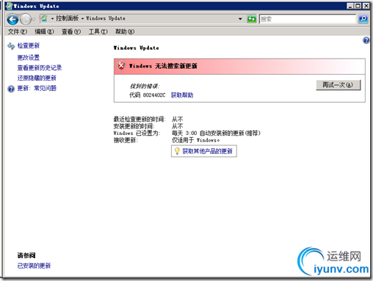Click the 再试一次(A) button
The height and width of the screenshot is (281, 373).
tap(338, 85)
